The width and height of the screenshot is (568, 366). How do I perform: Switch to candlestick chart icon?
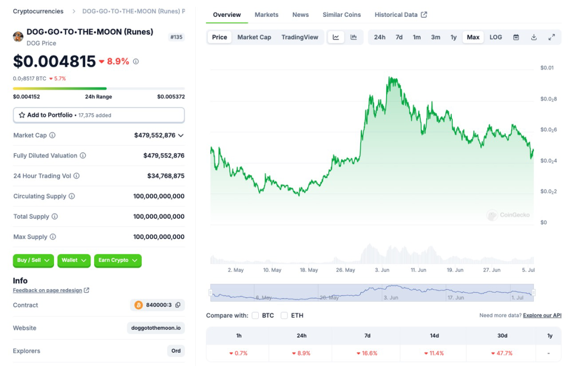click(353, 37)
